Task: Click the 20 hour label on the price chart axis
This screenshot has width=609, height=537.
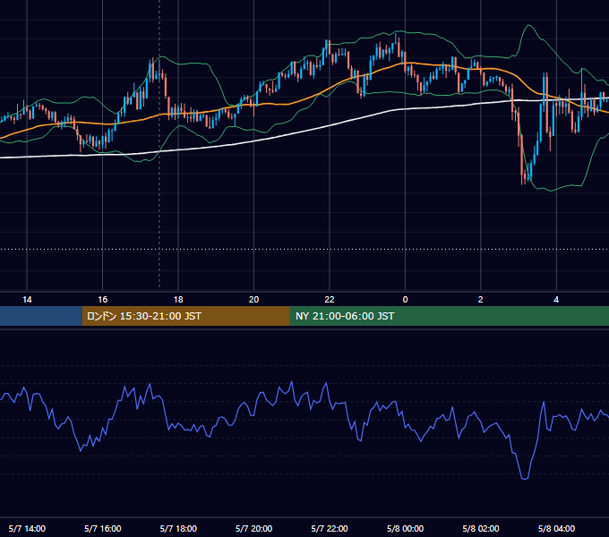Action: 253,300
